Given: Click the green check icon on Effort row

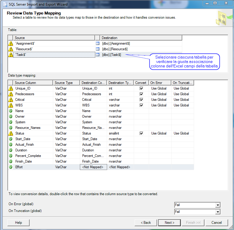Looking at the screenshot, I should [x=11, y=167].
